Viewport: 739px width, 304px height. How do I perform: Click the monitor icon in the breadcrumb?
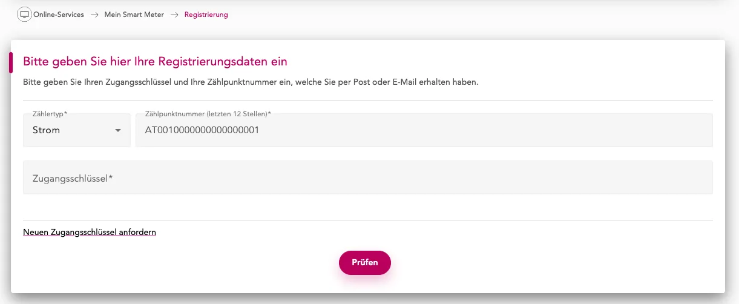[x=24, y=15]
